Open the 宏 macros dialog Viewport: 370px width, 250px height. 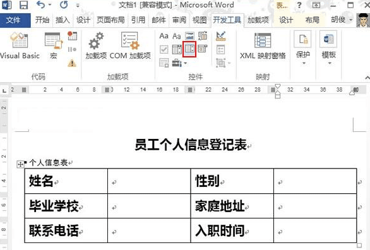click(54, 45)
